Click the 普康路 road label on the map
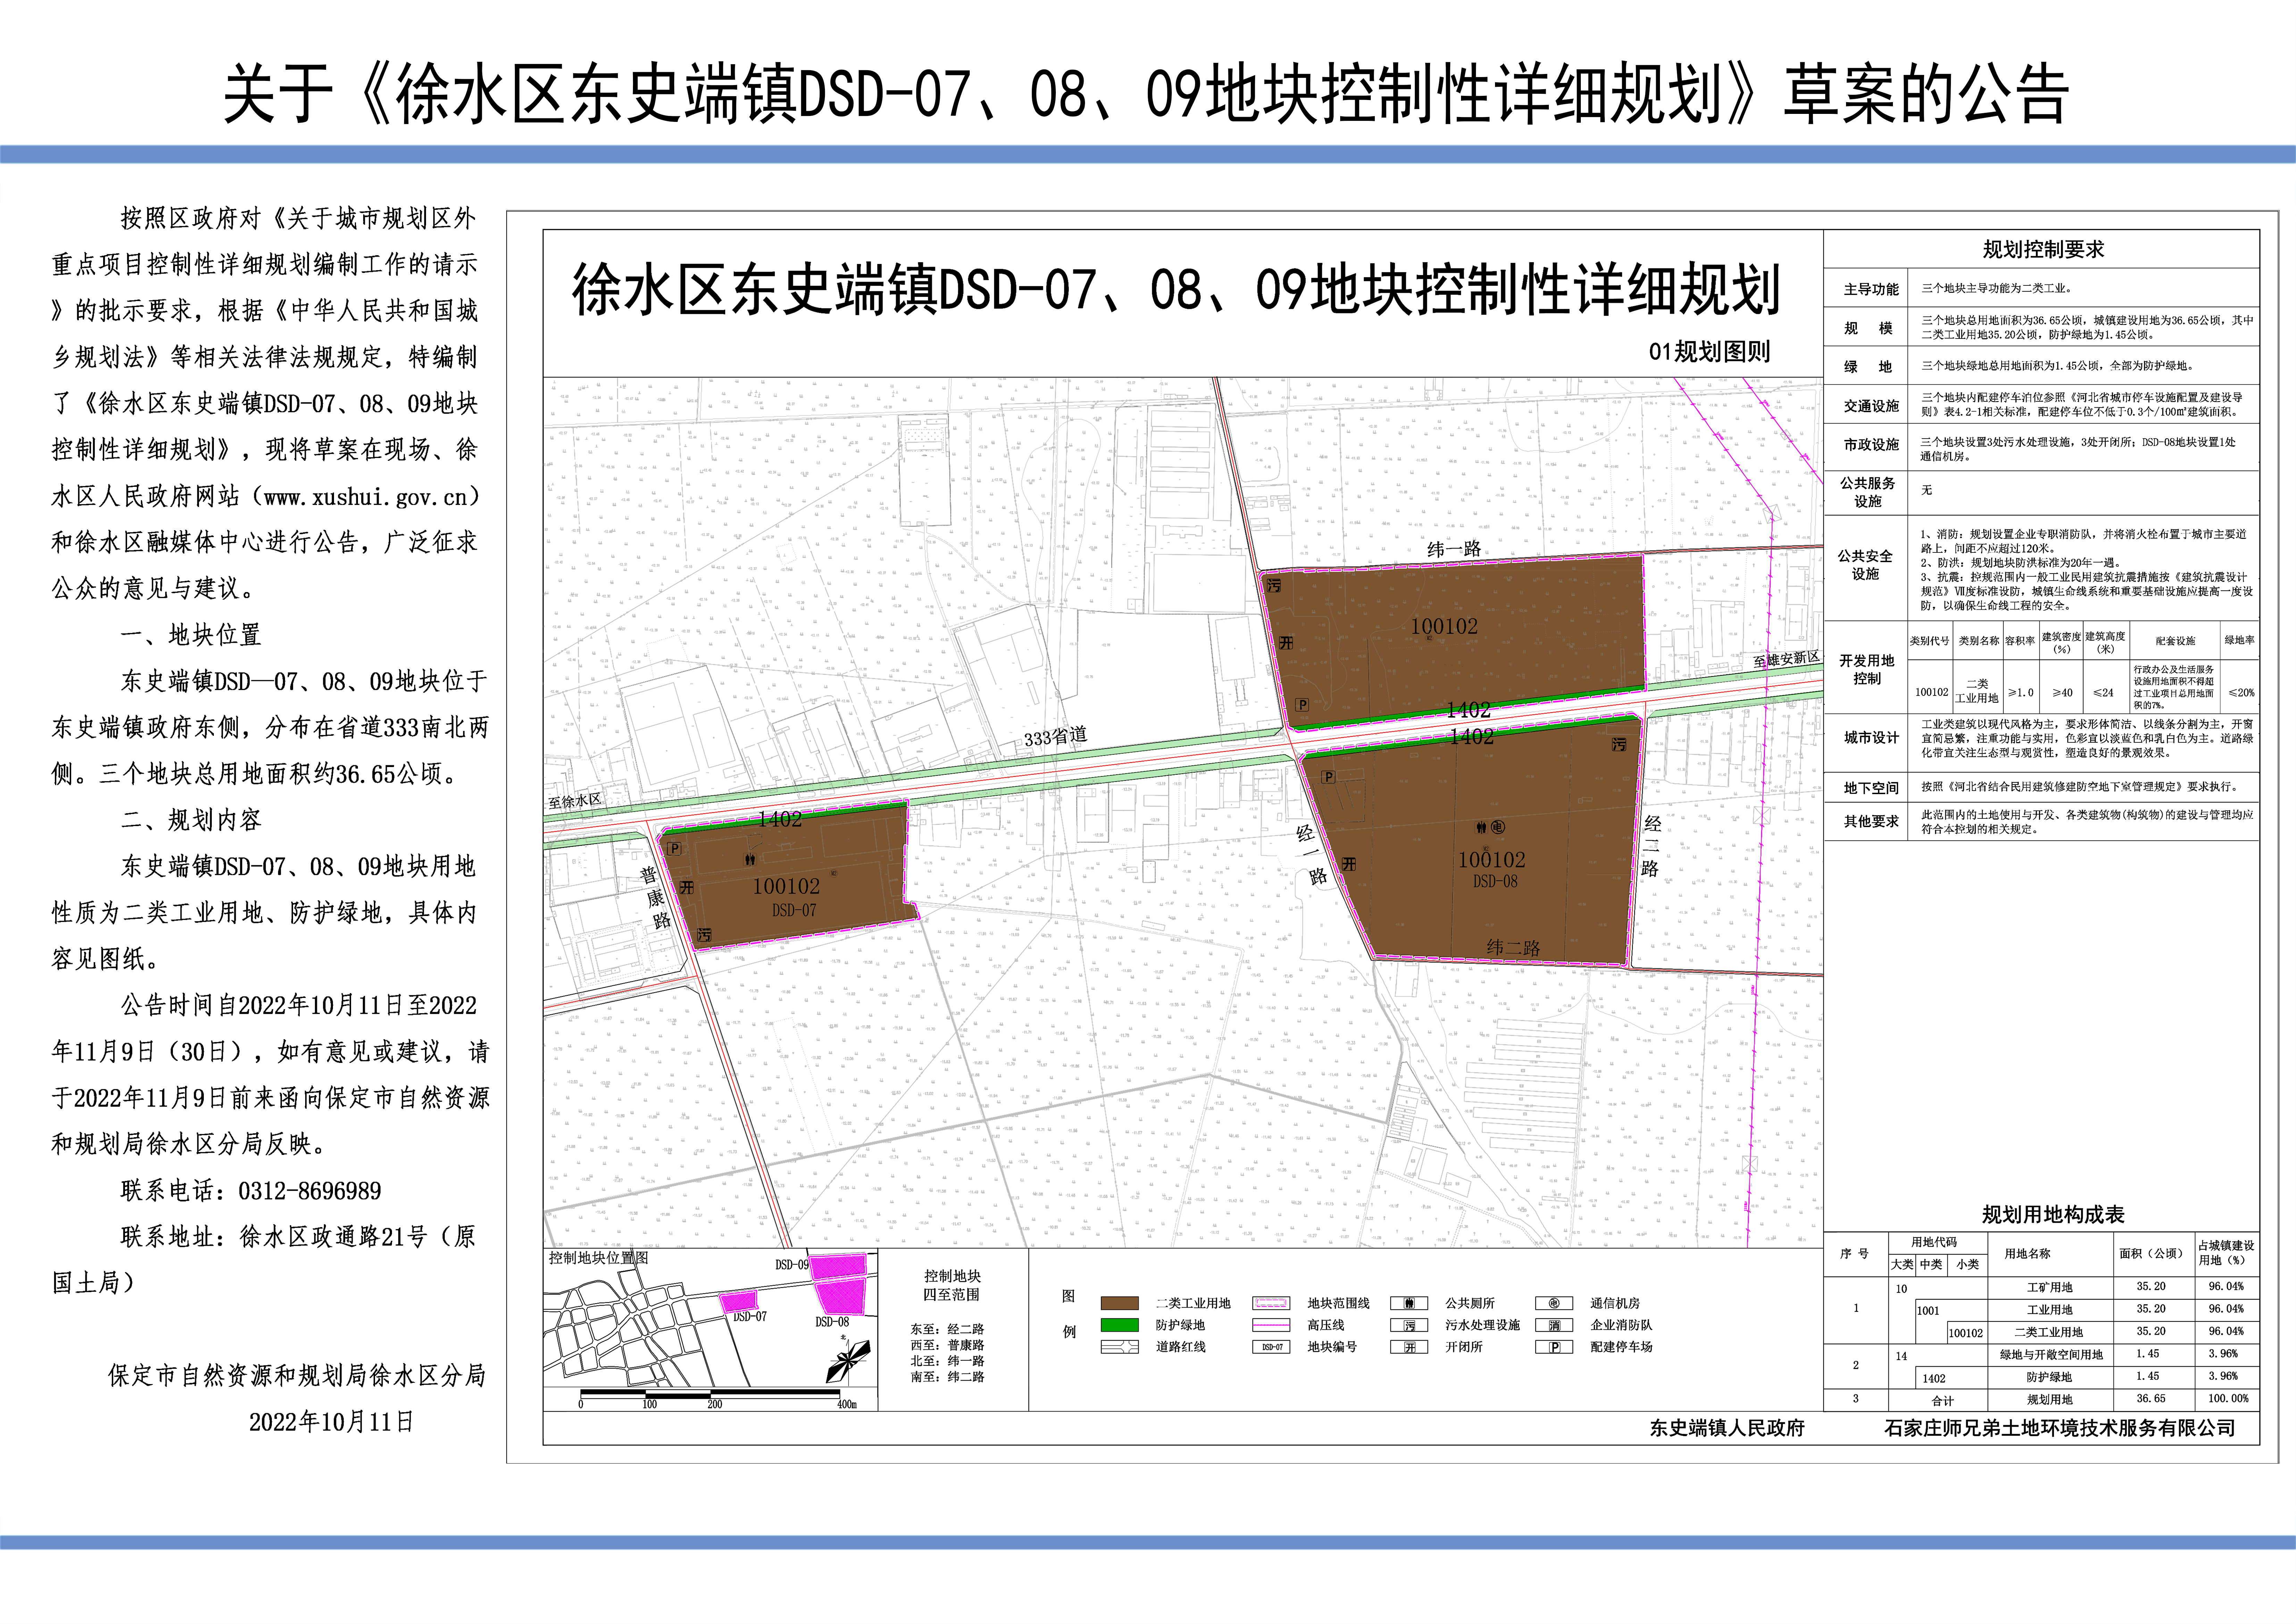The width and height of the screenshot is (2296, 1624). click(x=656, y=898)
